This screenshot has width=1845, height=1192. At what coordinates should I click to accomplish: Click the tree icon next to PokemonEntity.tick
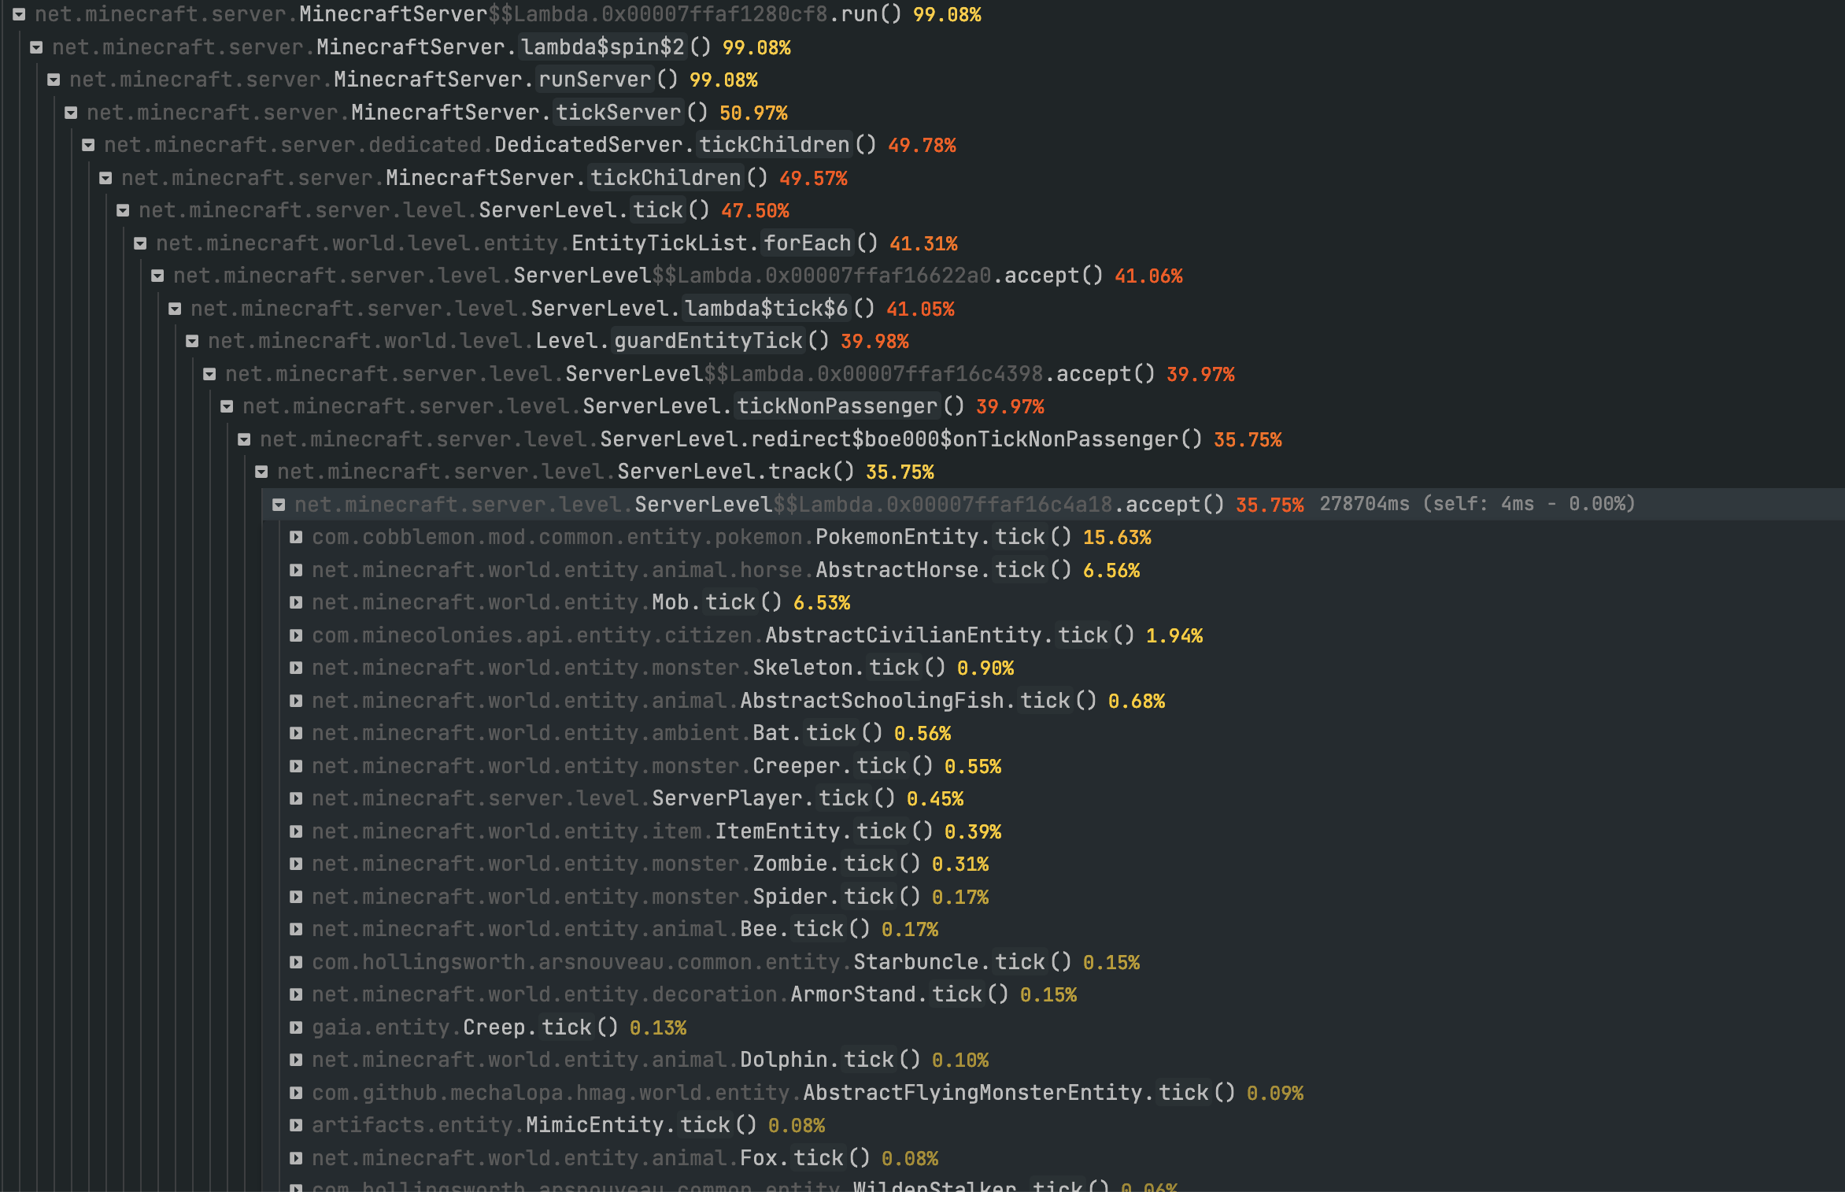[297, 537]
